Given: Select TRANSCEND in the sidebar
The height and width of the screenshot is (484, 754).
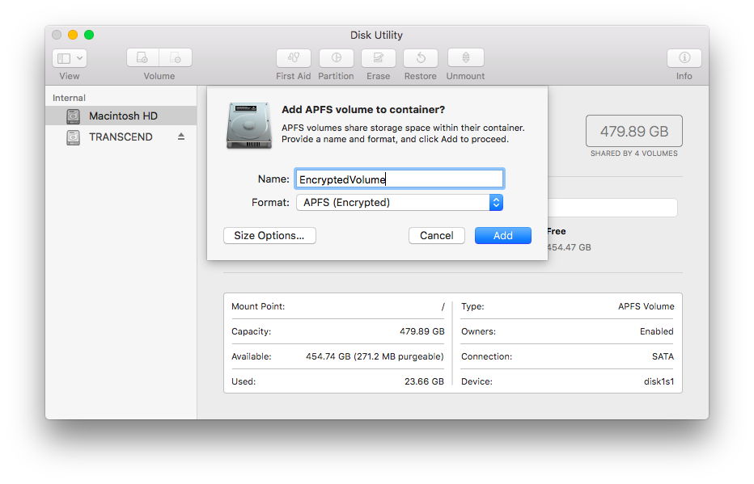Looking at the screenshot, I should click(x=121, y=137).
